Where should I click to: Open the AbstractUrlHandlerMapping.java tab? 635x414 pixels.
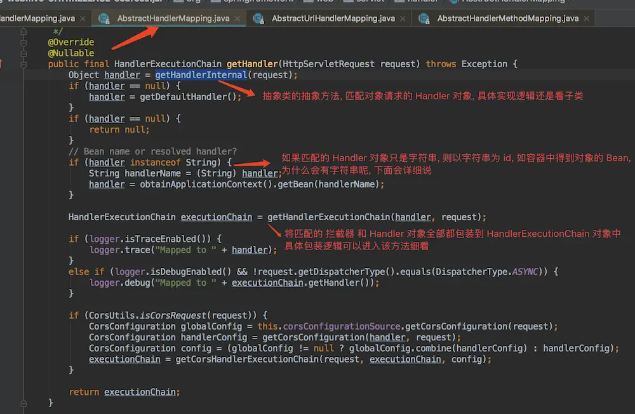333,18
